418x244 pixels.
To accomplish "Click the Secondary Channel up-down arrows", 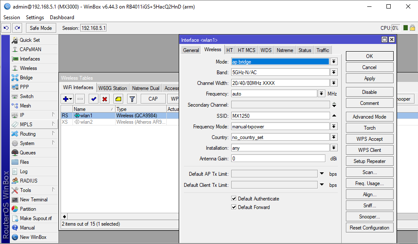I will [334, 105].
